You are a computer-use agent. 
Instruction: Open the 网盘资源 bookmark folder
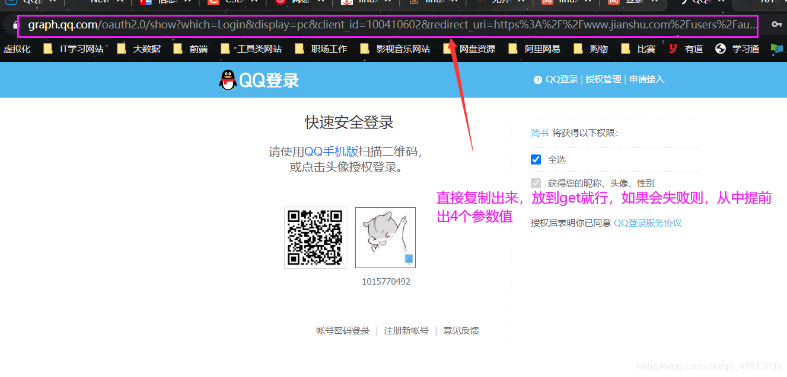point(469,49)
